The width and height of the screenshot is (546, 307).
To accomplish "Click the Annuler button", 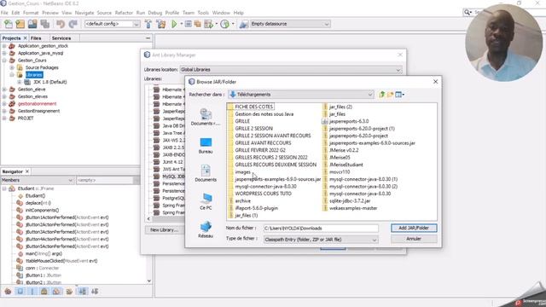I will click(x=414, y=239).
